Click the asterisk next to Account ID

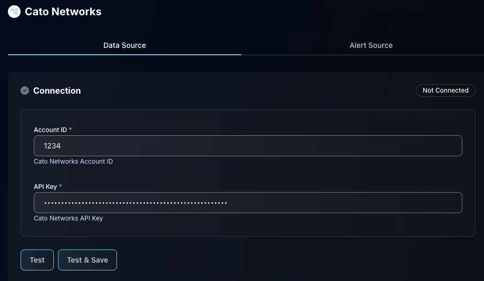coord(71,129)
